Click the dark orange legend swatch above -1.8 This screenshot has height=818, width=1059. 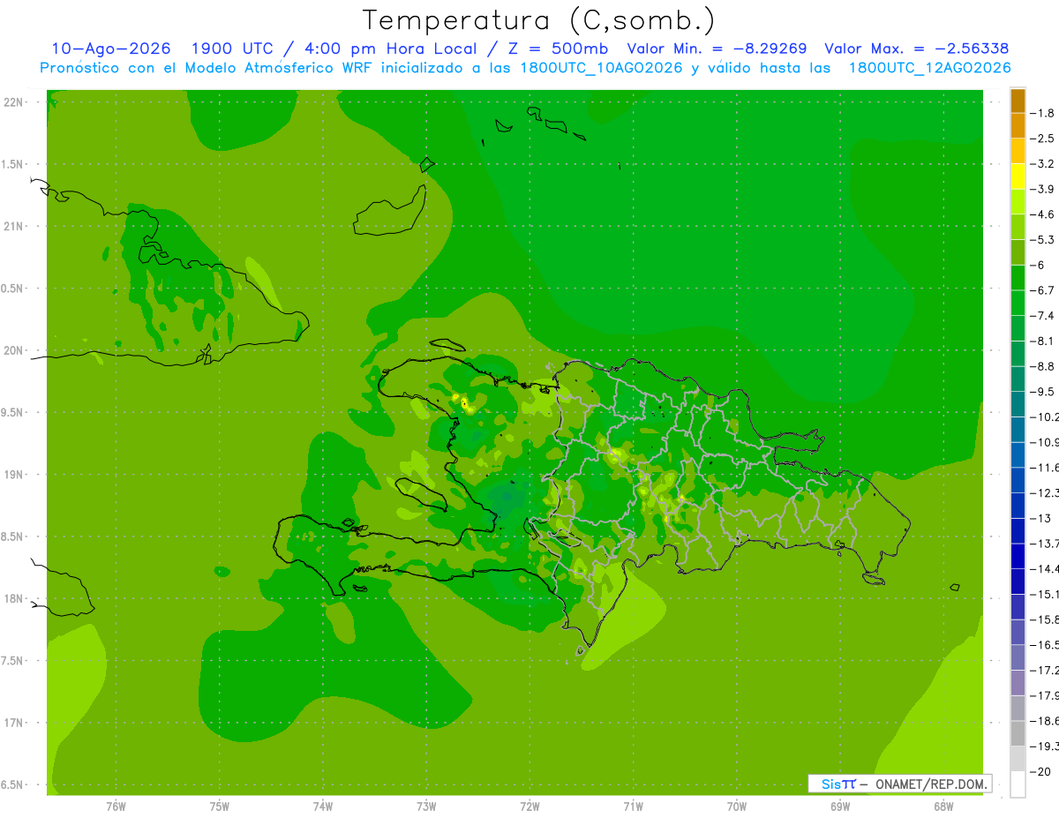click(1018, 101)
